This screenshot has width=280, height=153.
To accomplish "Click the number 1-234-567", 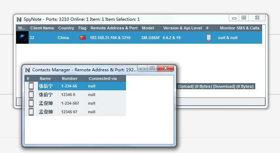I will point(70,103).
